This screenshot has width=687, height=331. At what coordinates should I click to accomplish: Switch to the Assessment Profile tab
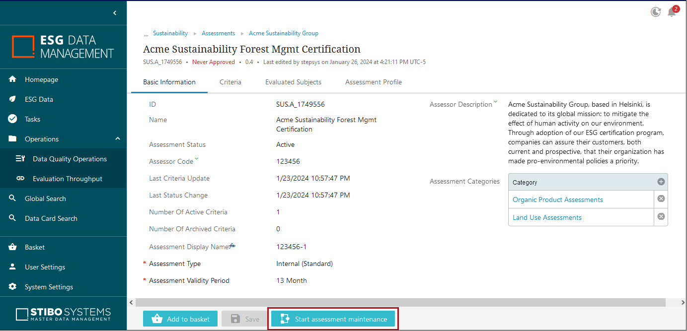pos(374,82)
